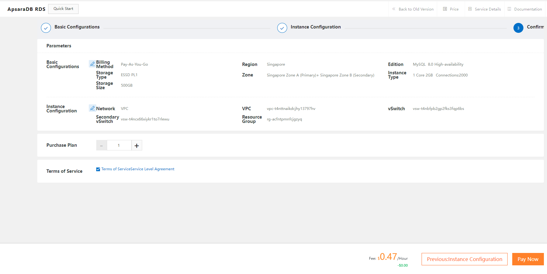Screen dimensions: 547x274
Task: Click the Service Details document icon
Action: coord(470,9)
